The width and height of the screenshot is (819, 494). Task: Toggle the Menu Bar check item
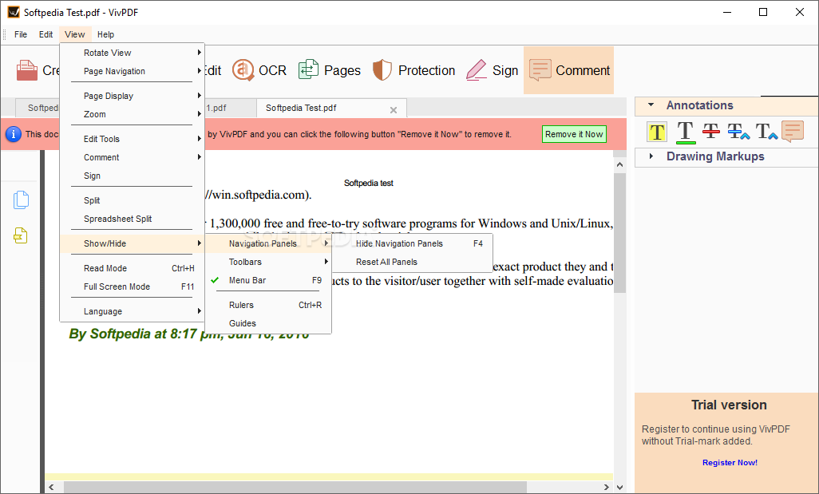pyautogui.click(x=268, y=280)
